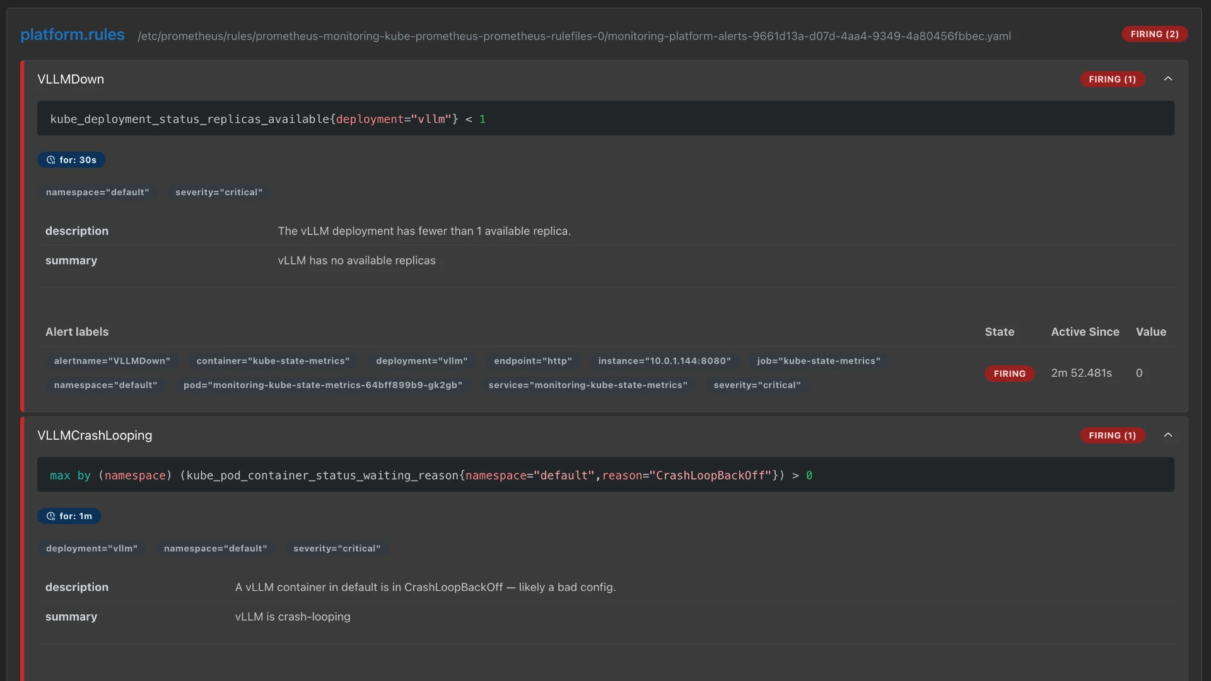The width and height of the screenshot is (1211, 681).
Task: Click 'vLLM is crash-looping' summary text
Action: (293, 617)
